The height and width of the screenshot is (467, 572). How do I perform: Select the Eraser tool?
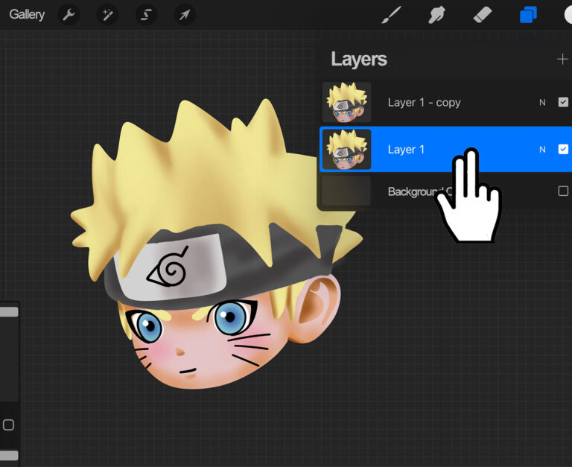click(483, 15)
